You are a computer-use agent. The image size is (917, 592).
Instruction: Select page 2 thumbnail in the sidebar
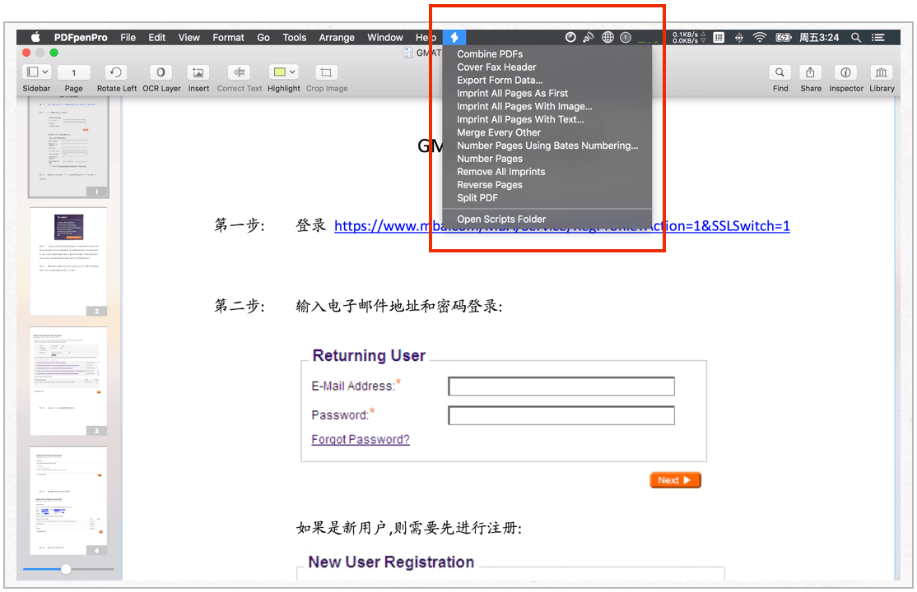(x=68, y=261)
